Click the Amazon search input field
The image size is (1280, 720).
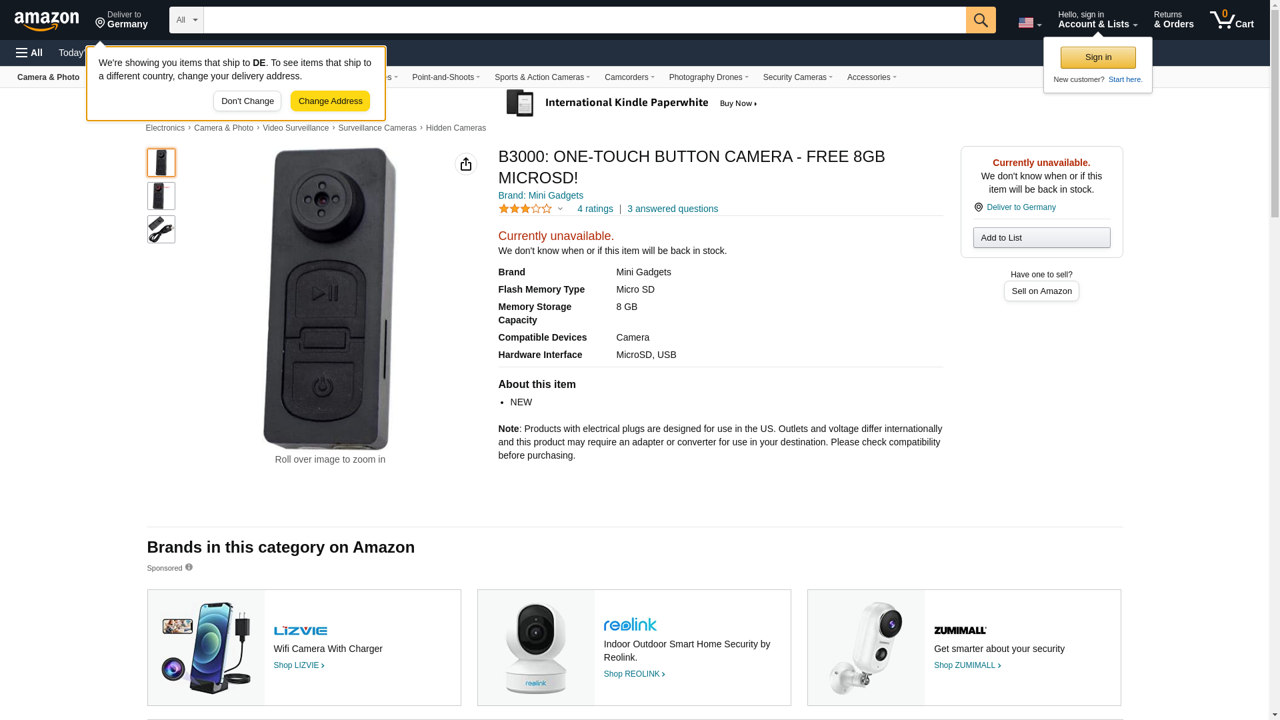click(584, 20)
